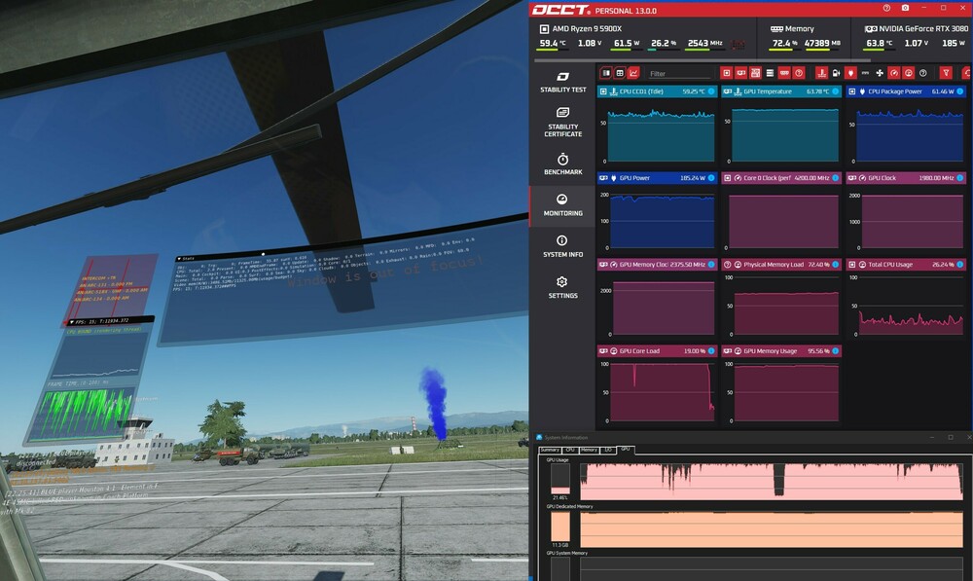Collapse the Stats overlay panel in game
973x581 pixels.
tap(179, 259)
